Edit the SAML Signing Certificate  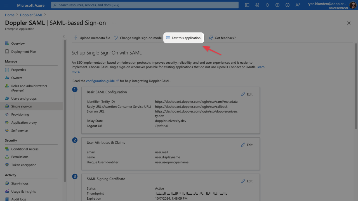(247, 181)
